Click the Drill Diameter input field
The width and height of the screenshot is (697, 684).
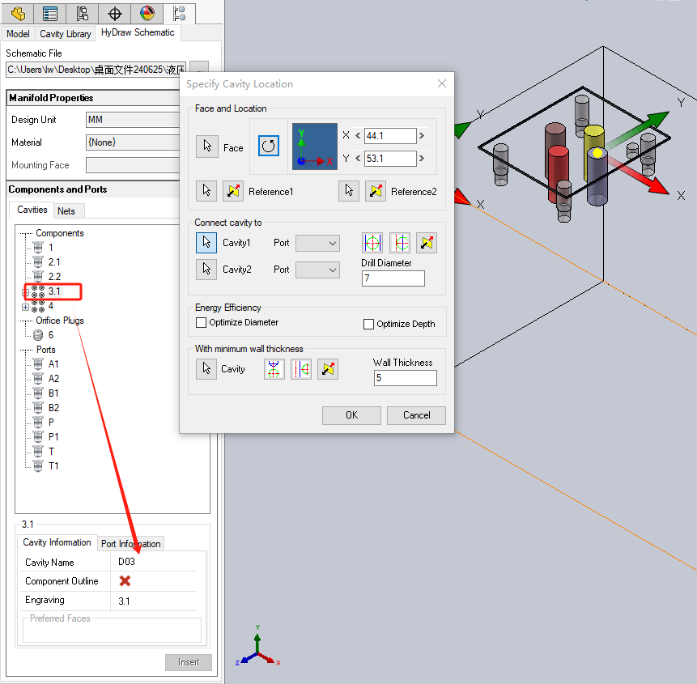coord(393,278)
